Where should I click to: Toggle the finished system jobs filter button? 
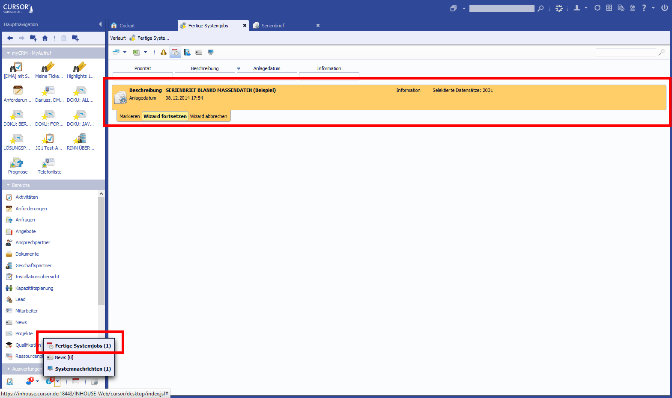point(175,52)
